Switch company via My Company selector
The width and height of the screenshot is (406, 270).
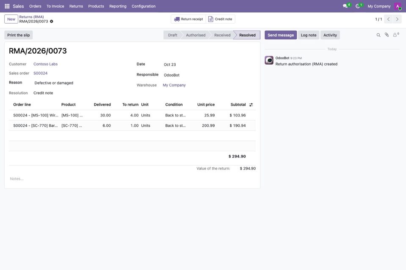click(379, 6)
